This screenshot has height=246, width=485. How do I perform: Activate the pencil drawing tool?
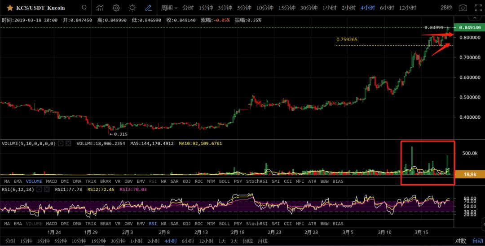(149, 8)
